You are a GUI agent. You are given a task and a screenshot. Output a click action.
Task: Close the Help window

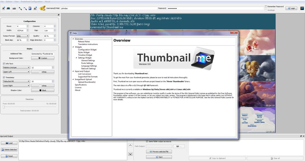[x=234, y=33]
